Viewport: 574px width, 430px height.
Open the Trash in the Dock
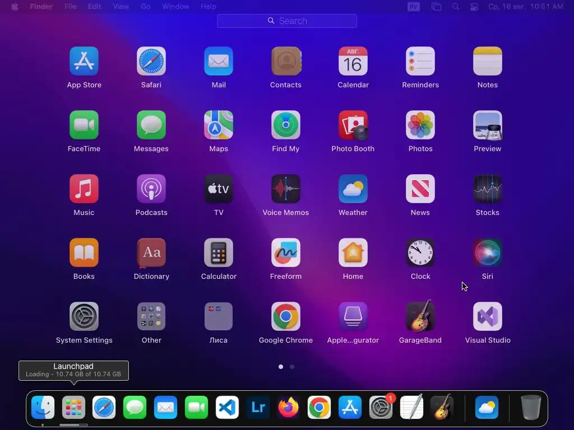point(531,408)
